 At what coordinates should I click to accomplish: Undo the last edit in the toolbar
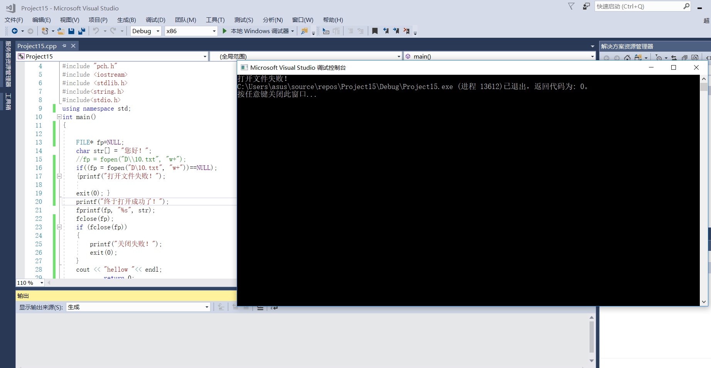tap(96, 31)
